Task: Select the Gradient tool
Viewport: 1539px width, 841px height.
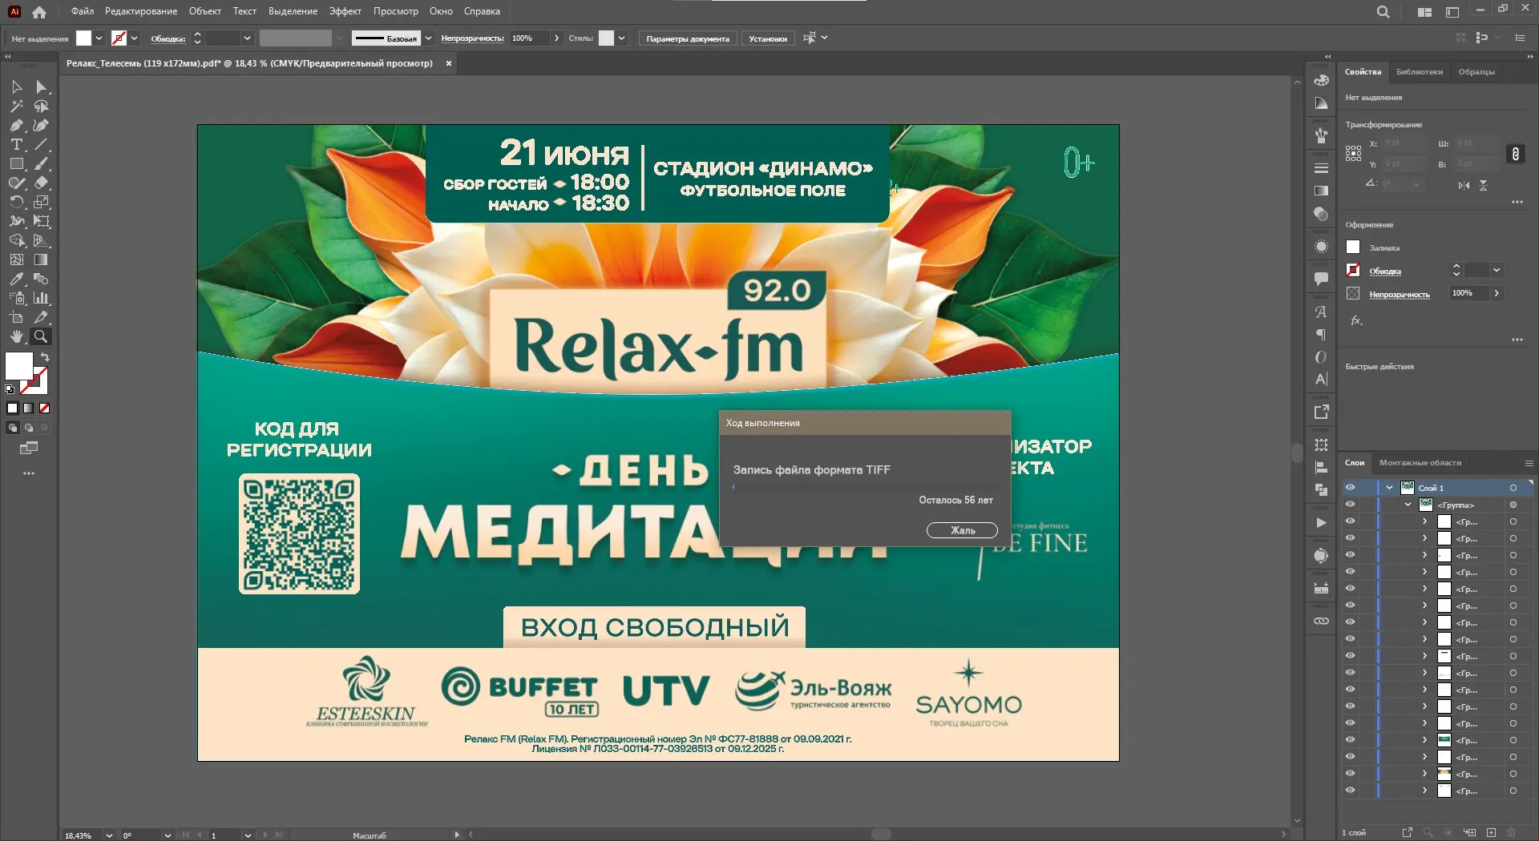Action: (41, 260)
